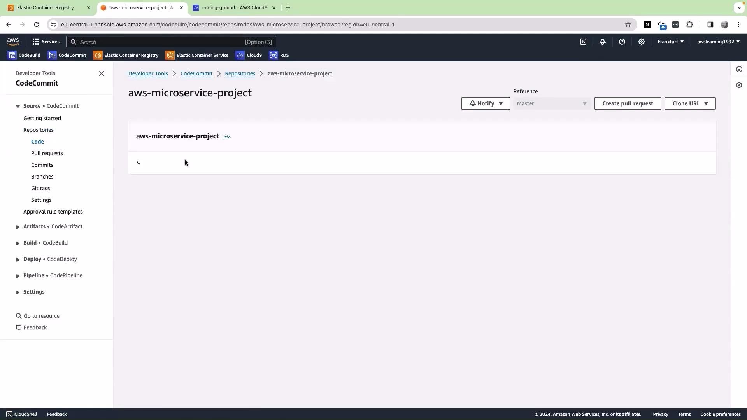Open Pull requests in sidebar
The width and height of the screenshot is (747, 420).
47,153
